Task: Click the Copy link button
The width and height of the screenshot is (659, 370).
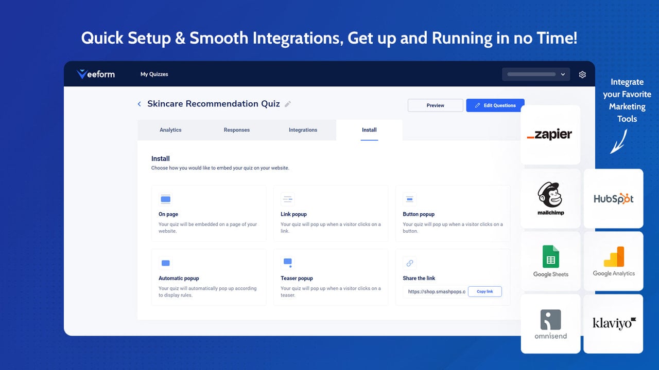Action: point(485,291)
